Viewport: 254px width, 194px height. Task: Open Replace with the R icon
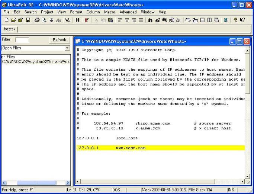[171, 20]
